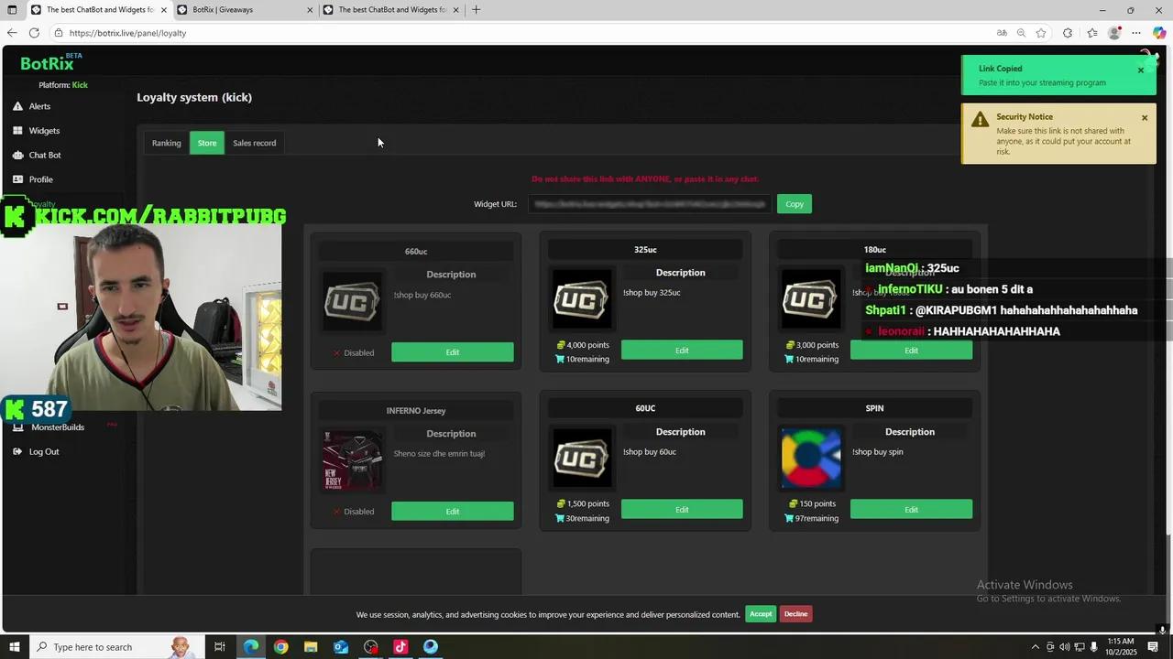The width and height of the screenshot is (1173, 659).
Task: Dismiss the Link Copied notification
Action: coord(1141,70)
